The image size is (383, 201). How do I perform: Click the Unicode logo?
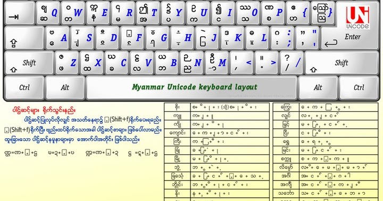click(x=357, y=18)
